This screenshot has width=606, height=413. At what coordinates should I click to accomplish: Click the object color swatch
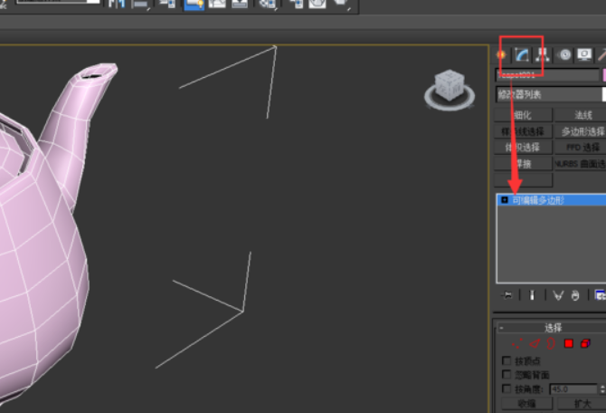click(603, 75)
